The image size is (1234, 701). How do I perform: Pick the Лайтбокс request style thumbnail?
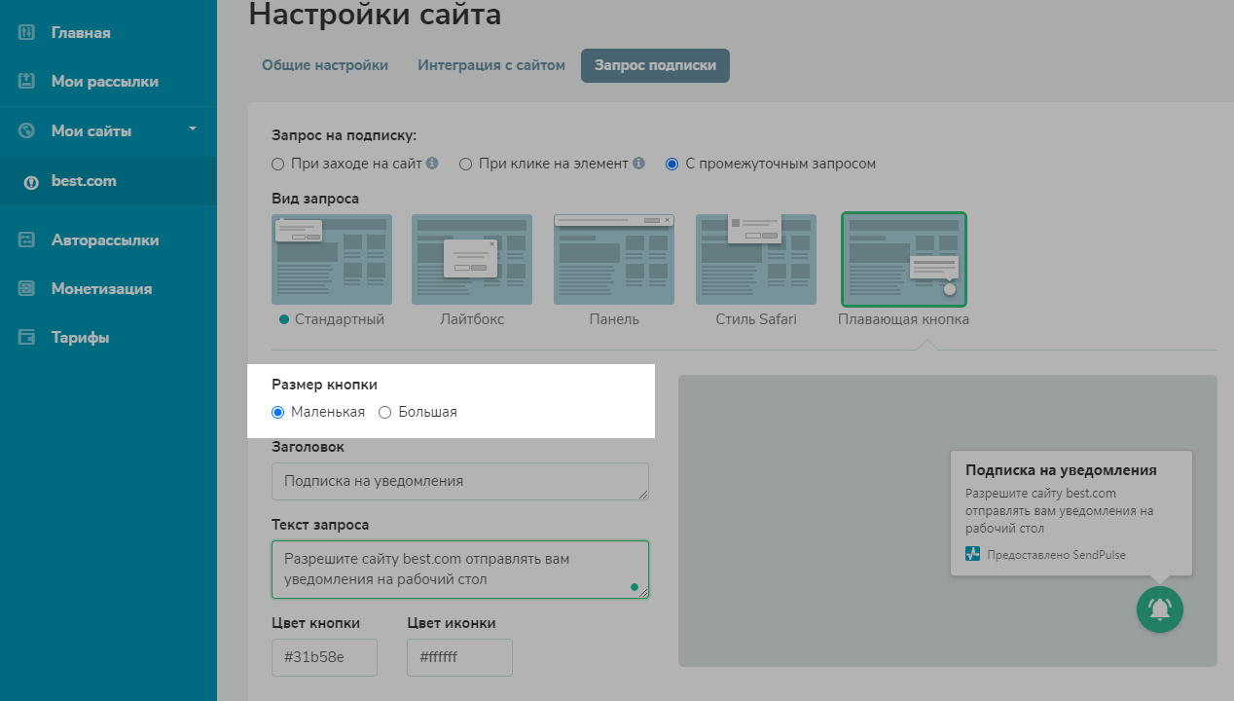pyautogui.click(x=472, y=259)
